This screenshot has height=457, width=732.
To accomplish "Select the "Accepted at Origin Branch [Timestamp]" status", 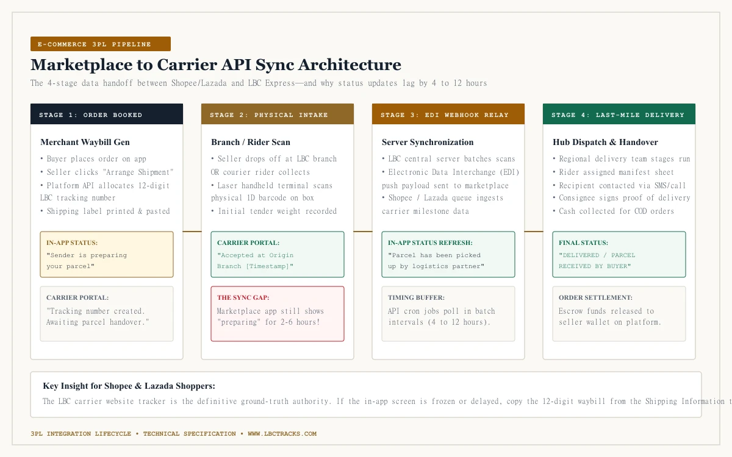I will 255,261.
